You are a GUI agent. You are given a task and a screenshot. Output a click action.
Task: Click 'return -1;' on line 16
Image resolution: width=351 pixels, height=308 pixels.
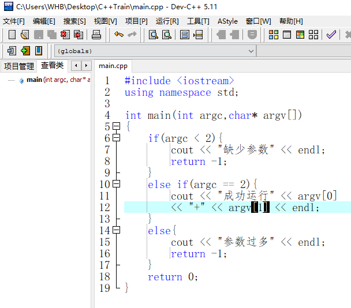click(x=199, y=254)
